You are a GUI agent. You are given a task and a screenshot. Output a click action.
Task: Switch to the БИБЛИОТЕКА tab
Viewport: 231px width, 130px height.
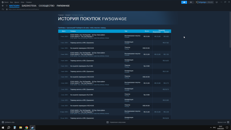coord(29,6)
